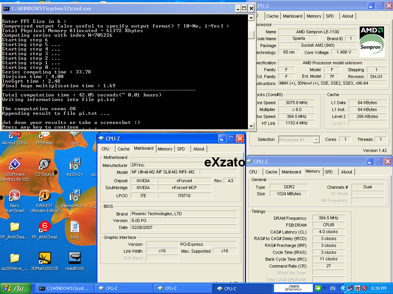393x294 pixels.
Task: Open the eq10v2-i installer icon
Action: 74,167
